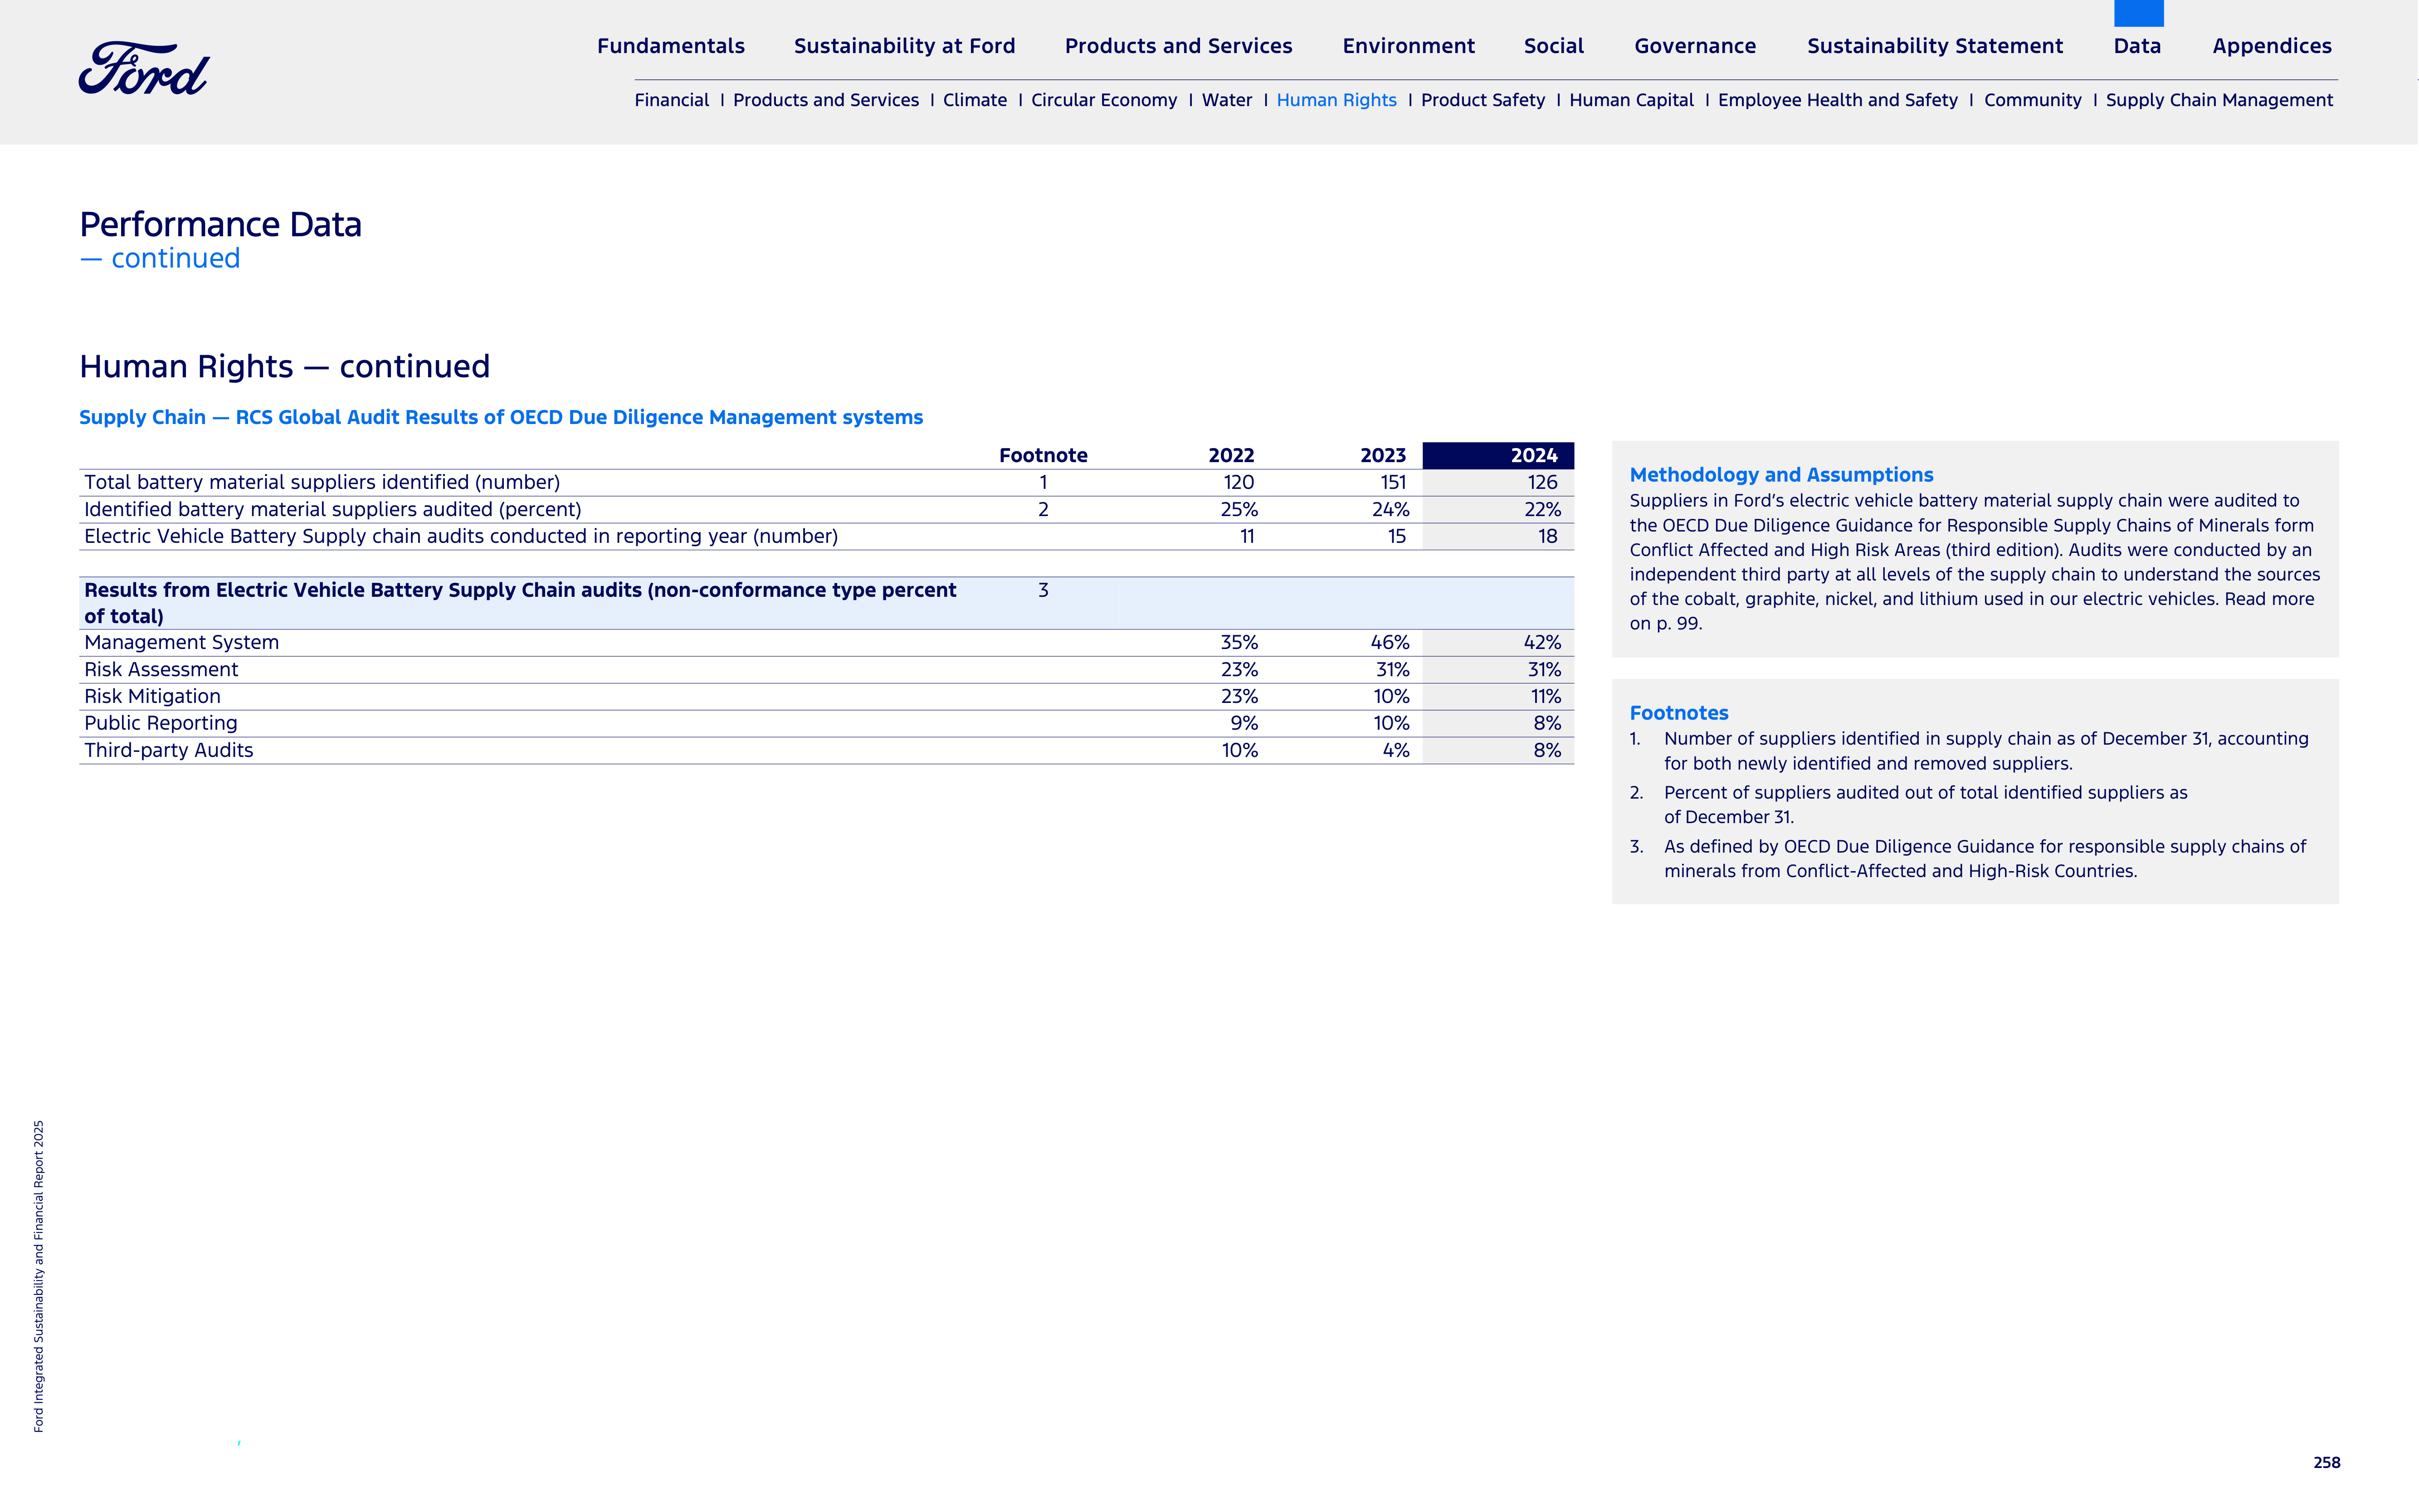
Task: Click page number 258
Action: [x=2327, y=1463]
